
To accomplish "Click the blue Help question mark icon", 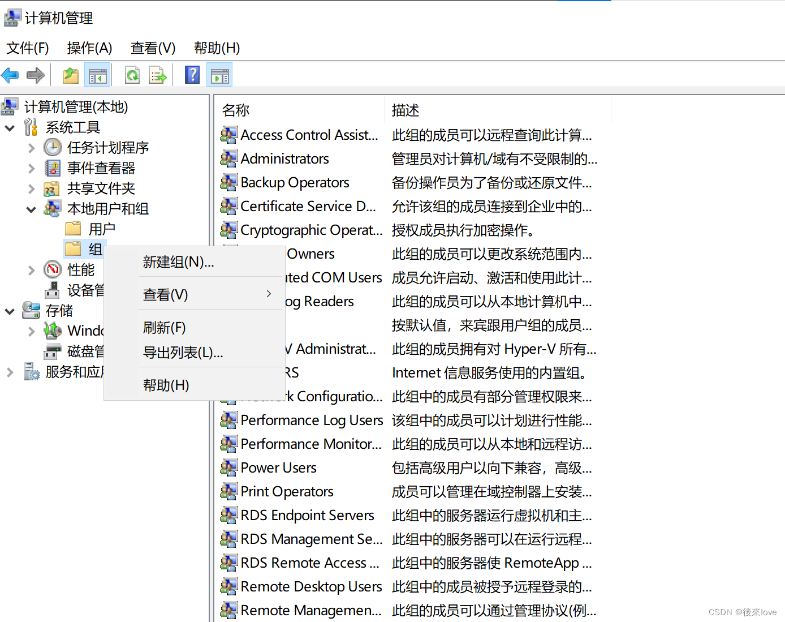I will tap(192, 75).
